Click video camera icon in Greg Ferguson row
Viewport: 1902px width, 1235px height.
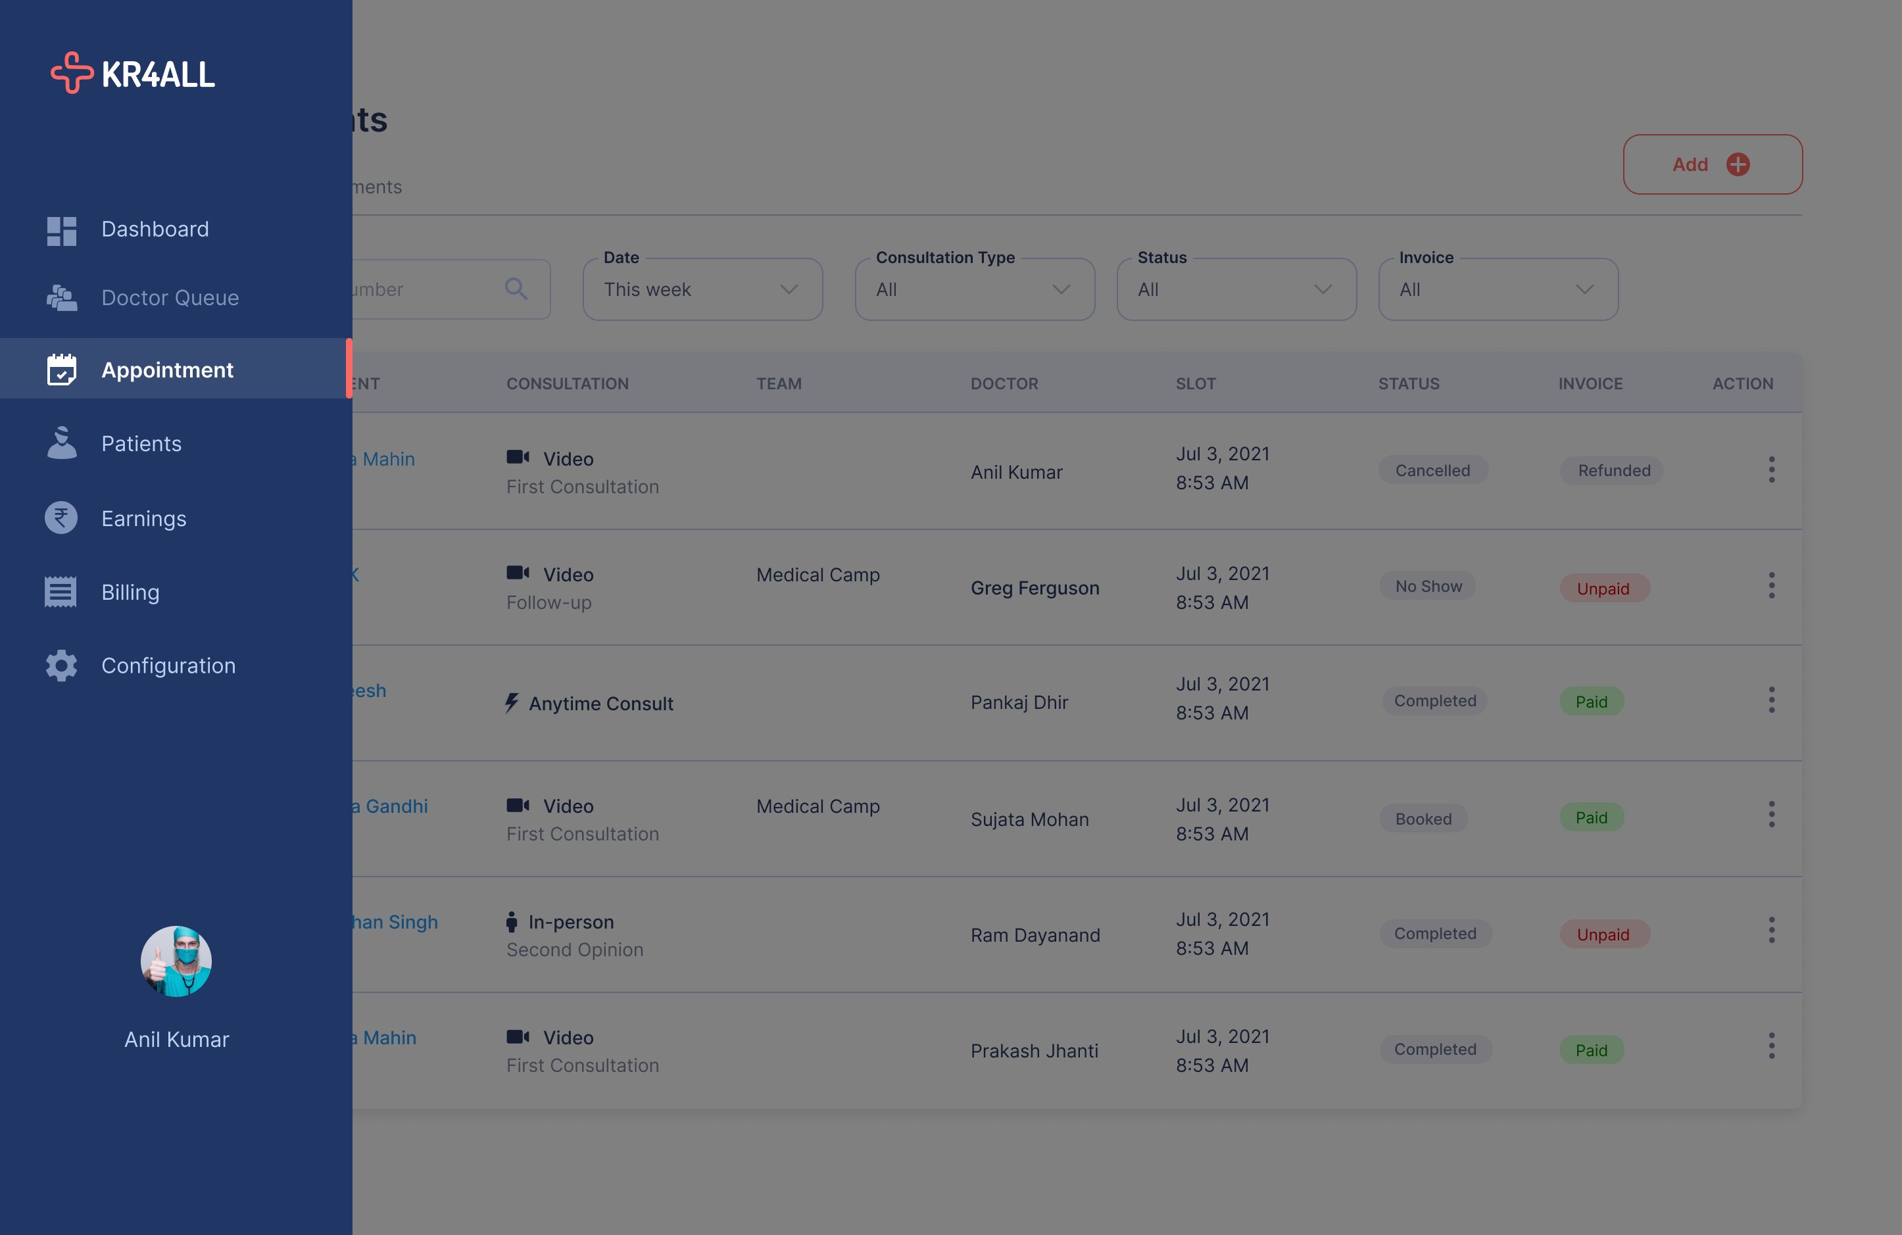coord(518,573)
